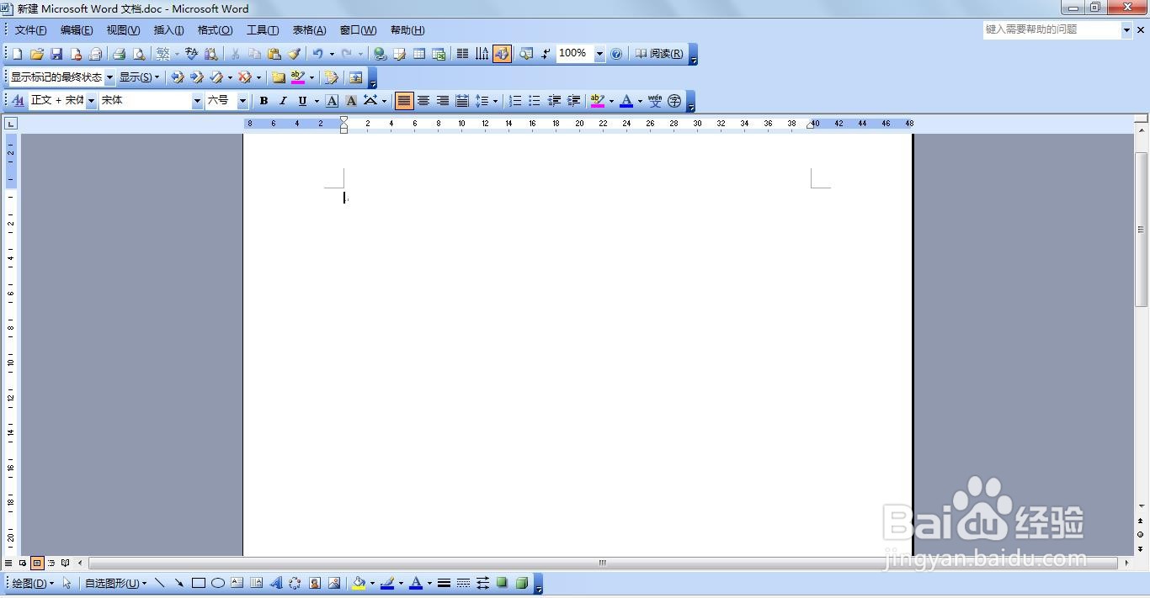1150x598 pixels.
Task: Click the Line Style icon
Action: click(x=444, y=583)
